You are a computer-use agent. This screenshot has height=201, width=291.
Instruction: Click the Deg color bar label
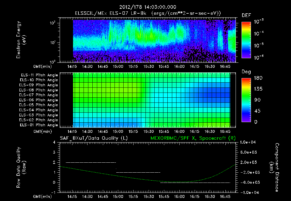point(246,72)
